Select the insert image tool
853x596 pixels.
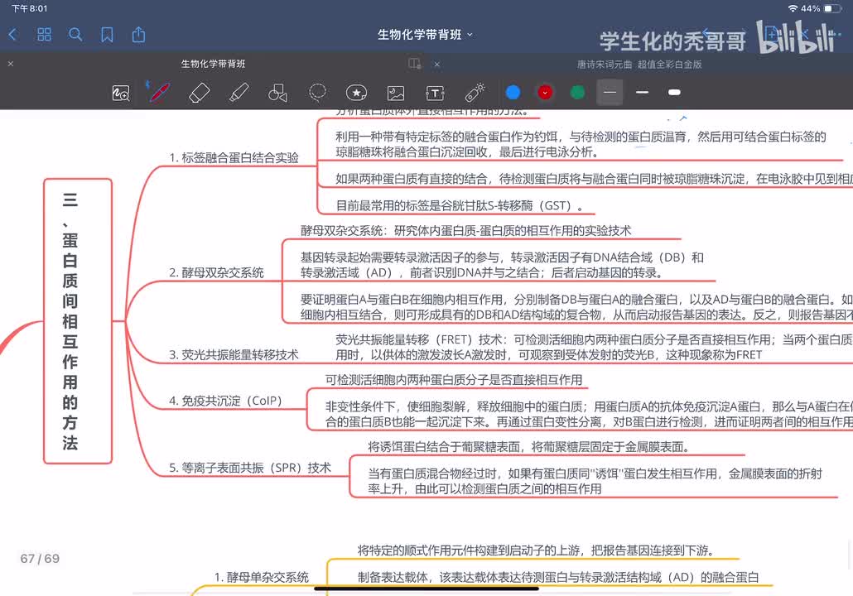pos(396,93)
